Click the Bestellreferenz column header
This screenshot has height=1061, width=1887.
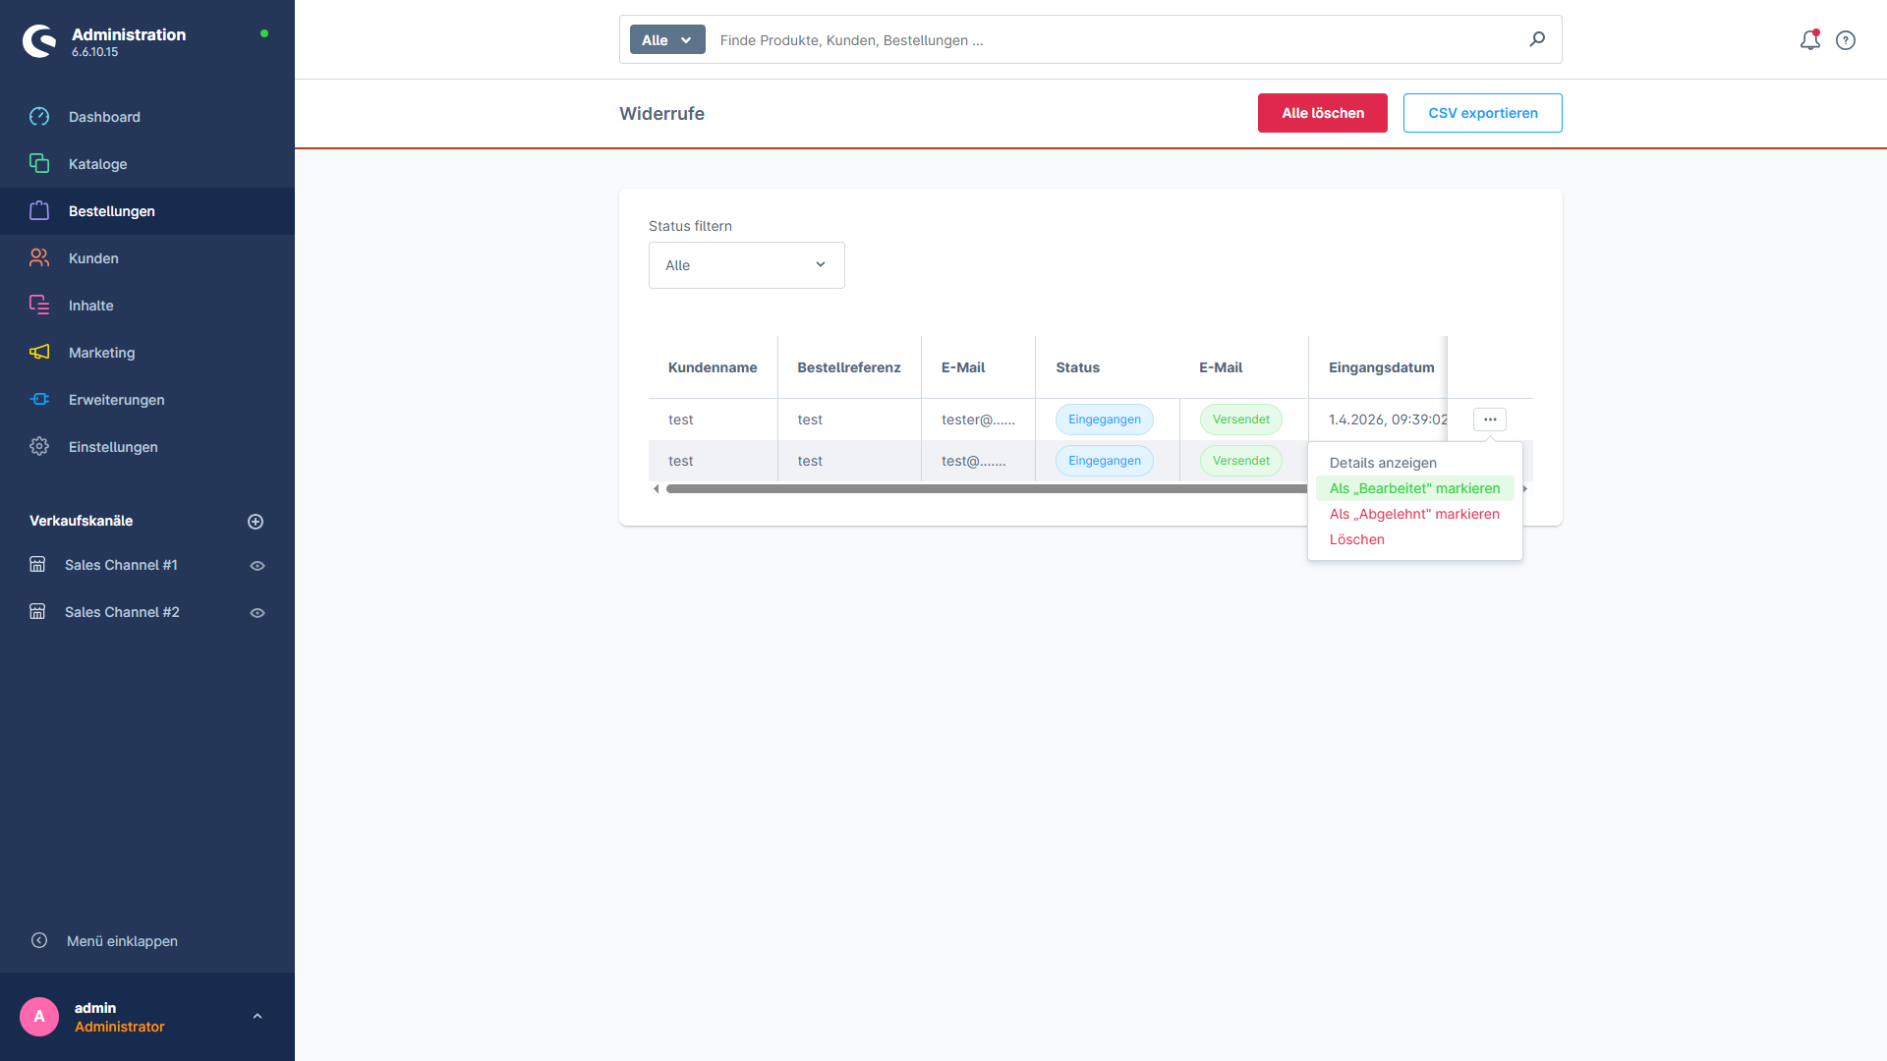pyautogui.click(x=849, y=367)
